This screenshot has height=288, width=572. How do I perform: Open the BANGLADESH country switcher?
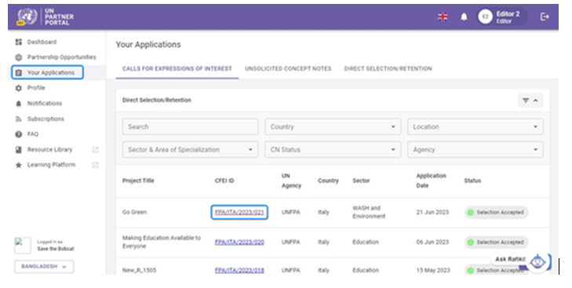pyautogui.click(x=44, y=267)
